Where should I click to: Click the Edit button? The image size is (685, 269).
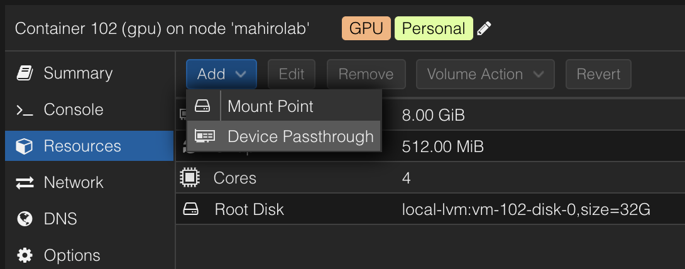pos(292,74)
